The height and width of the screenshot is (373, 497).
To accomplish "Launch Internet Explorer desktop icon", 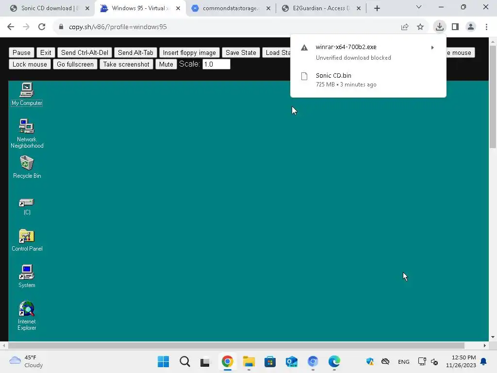I will click(27, 316).
